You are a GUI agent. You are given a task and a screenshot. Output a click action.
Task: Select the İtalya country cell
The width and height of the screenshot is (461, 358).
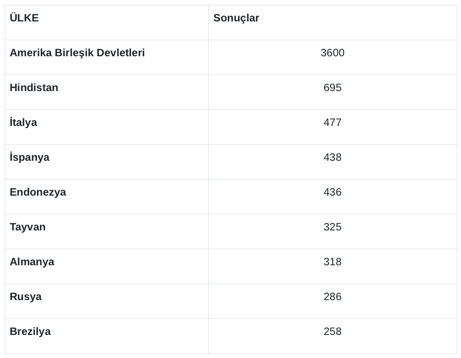[x=23, y=123]
